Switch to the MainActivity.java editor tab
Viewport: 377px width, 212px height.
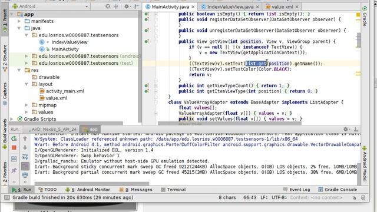tap(170, 6)
